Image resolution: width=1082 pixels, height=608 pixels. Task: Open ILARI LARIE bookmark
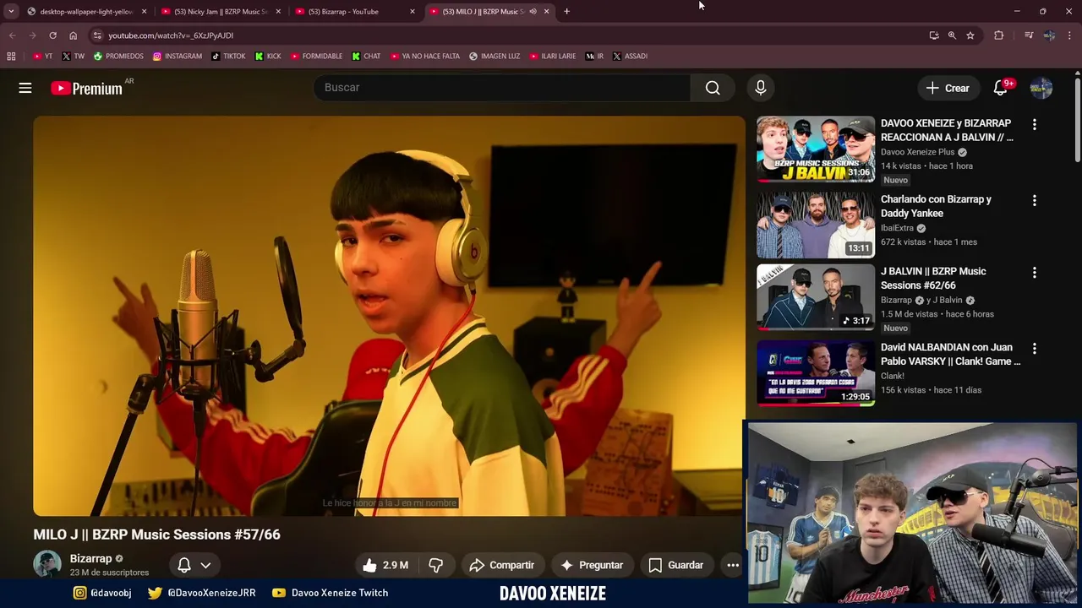pos(553,57)
